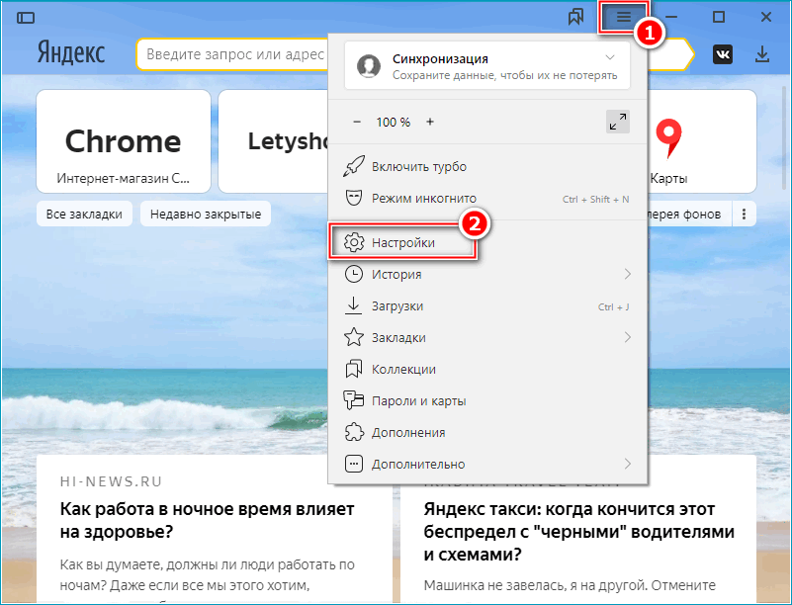Click the VK icon in the toolbar
The height and width of the screenshot is (605, 792).
click(x=723, y=55)
